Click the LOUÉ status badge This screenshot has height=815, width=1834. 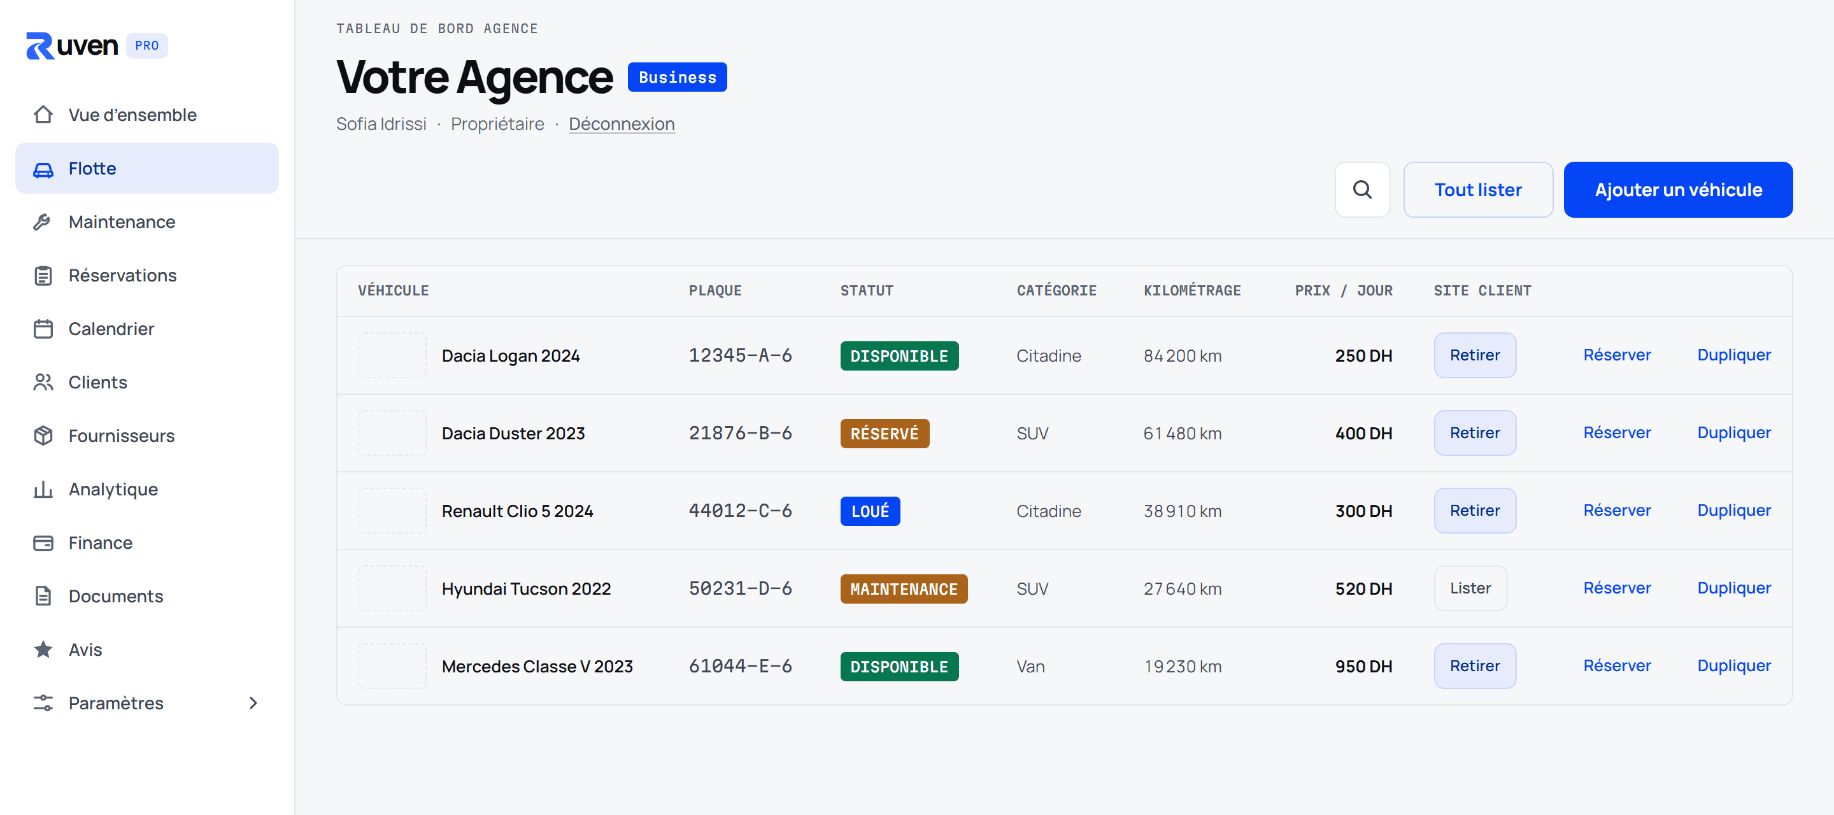[x=870, y=511]
